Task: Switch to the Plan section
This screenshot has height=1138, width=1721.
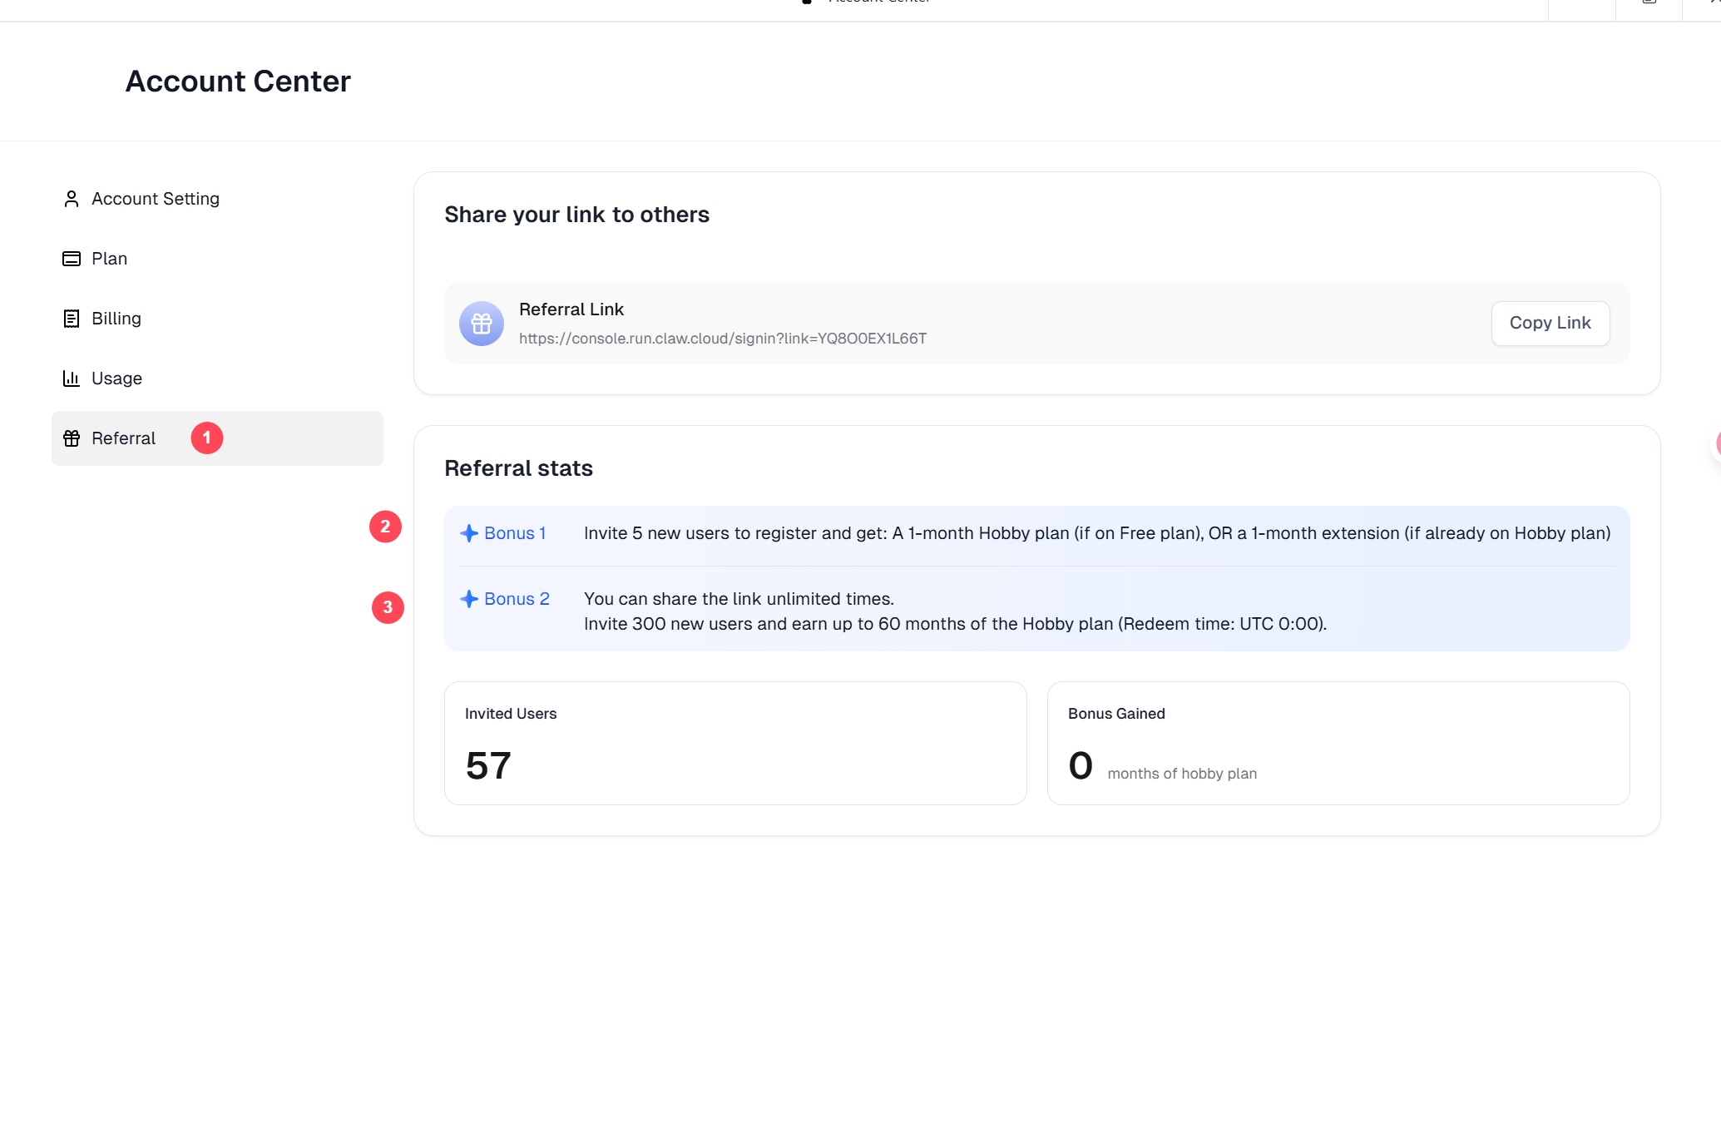Action: coord(109,259)
